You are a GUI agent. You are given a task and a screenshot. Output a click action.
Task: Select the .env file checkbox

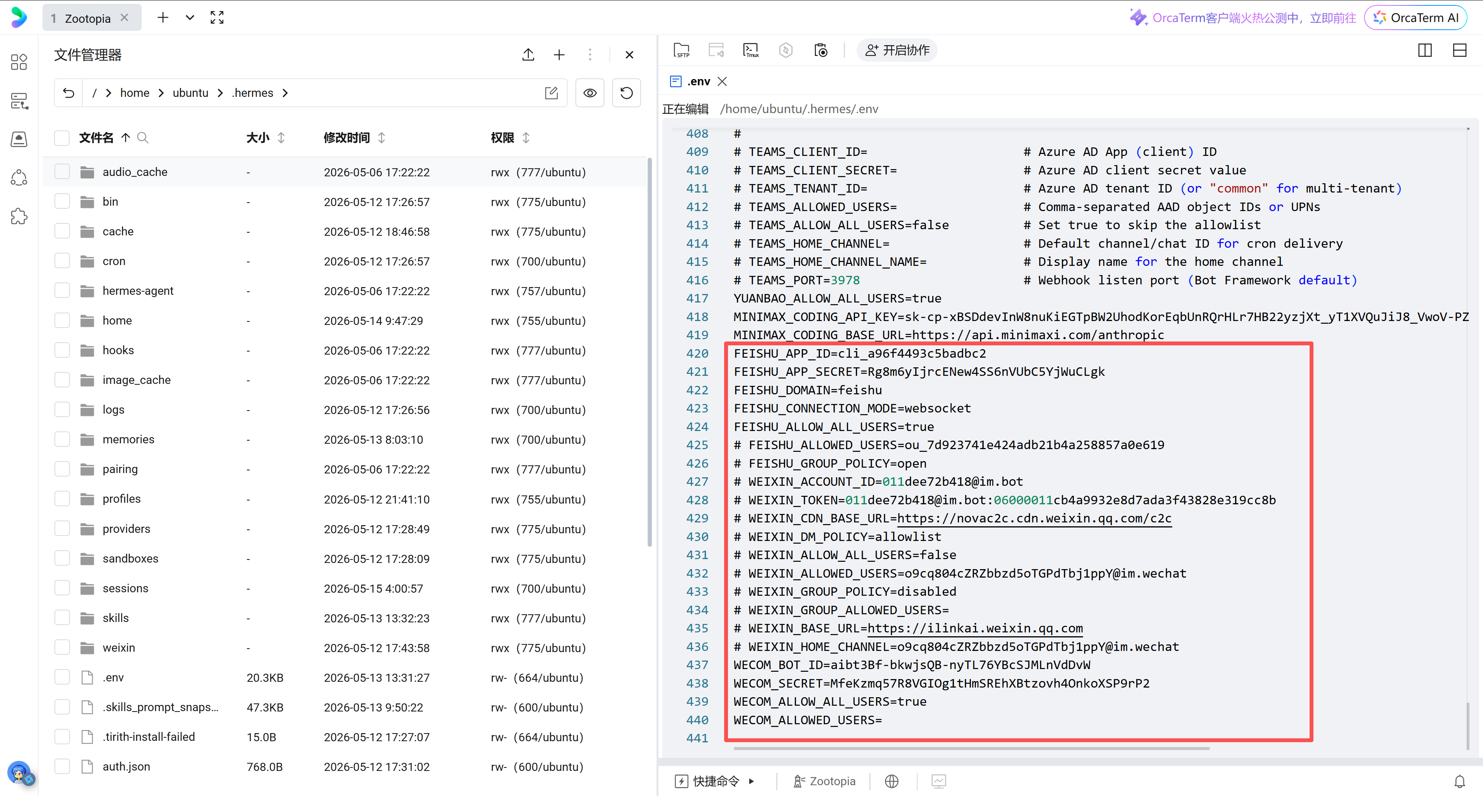pyautogui.click(x=62, y=677)
